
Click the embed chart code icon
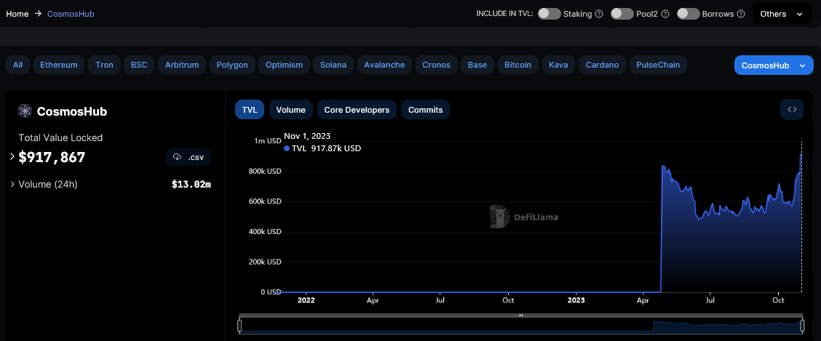coord(792,109)
